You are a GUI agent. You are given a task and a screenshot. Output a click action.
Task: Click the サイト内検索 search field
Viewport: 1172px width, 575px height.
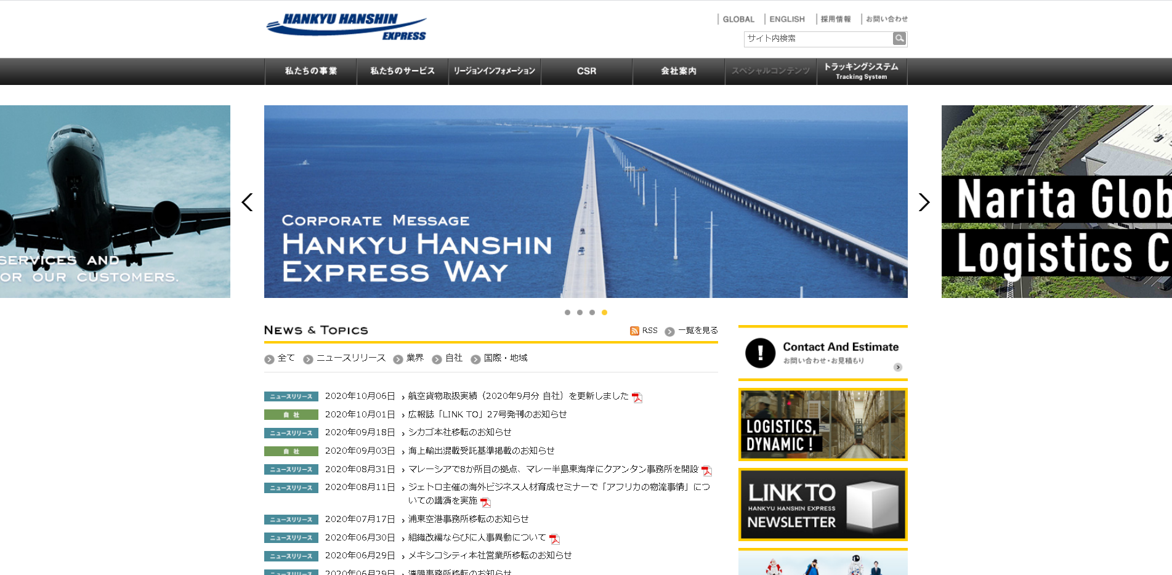(818, 39)
